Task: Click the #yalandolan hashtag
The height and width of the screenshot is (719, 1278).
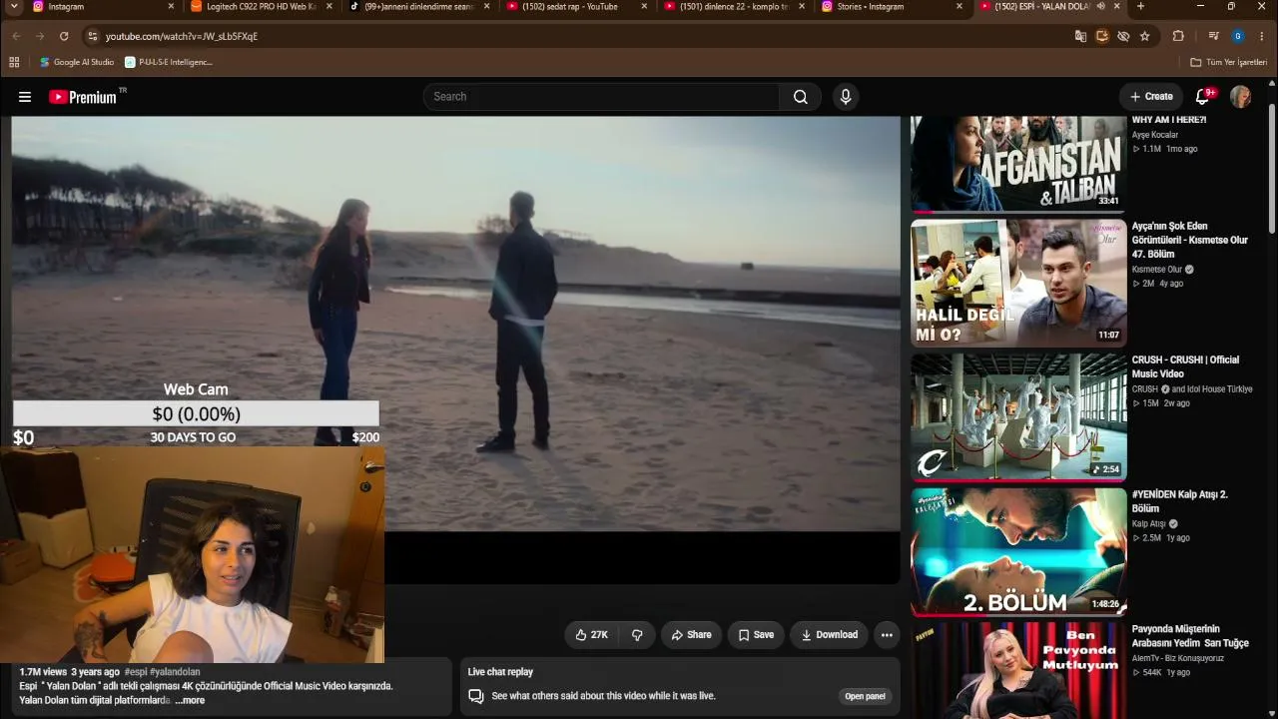Action: (x=175, y=672)
